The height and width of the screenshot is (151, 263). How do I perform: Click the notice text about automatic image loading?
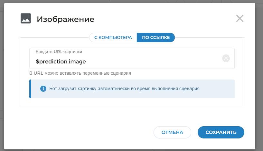[x=124, y=89]
